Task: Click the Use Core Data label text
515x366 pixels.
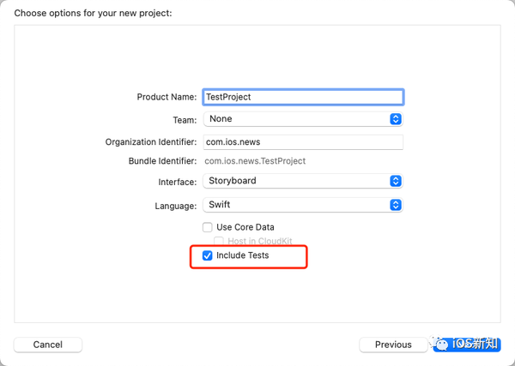Action: (245, 227)
